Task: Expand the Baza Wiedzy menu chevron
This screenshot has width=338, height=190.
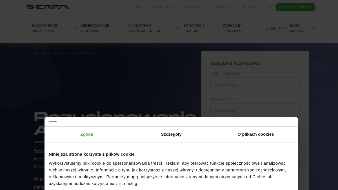Action: pyautogui.click(x=314, y=28)
